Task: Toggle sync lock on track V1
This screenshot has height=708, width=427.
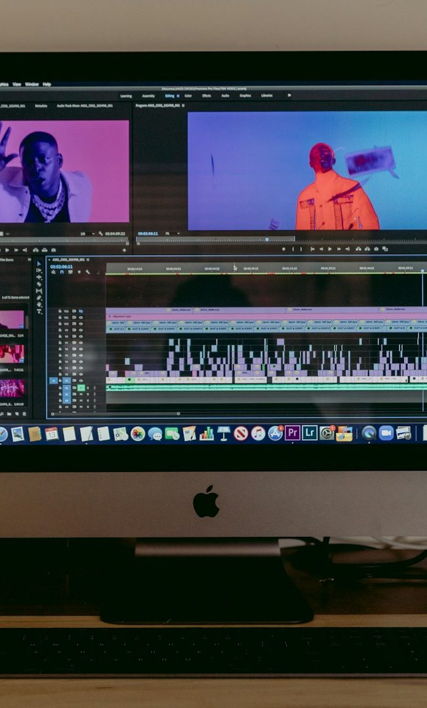Action: [74, 381]
